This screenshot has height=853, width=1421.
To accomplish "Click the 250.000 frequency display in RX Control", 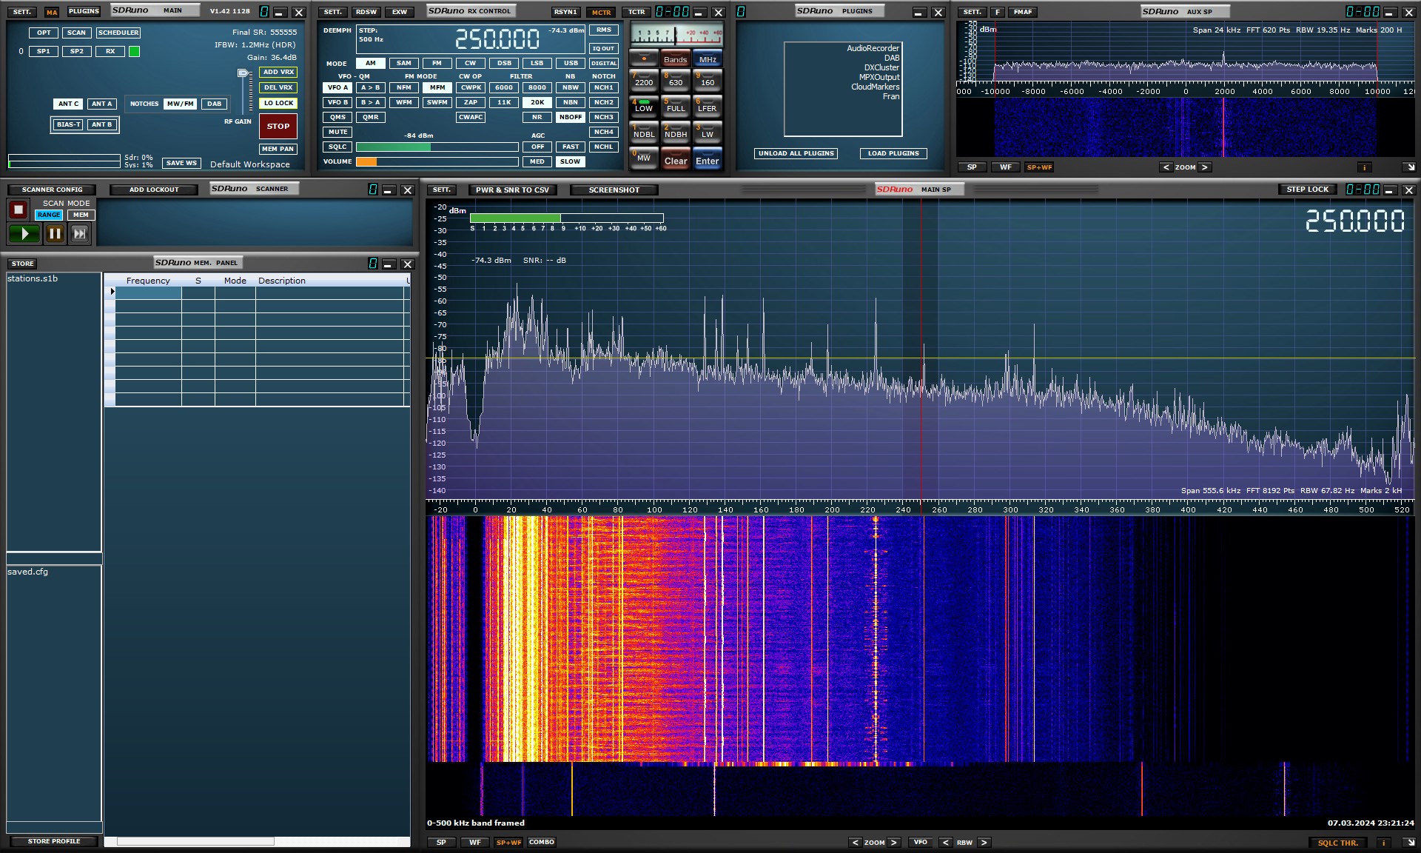I will tap(497, 39).
